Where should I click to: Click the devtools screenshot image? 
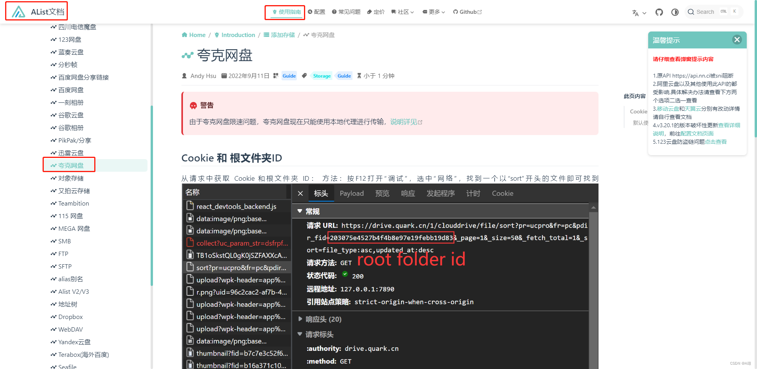point(390,276)
